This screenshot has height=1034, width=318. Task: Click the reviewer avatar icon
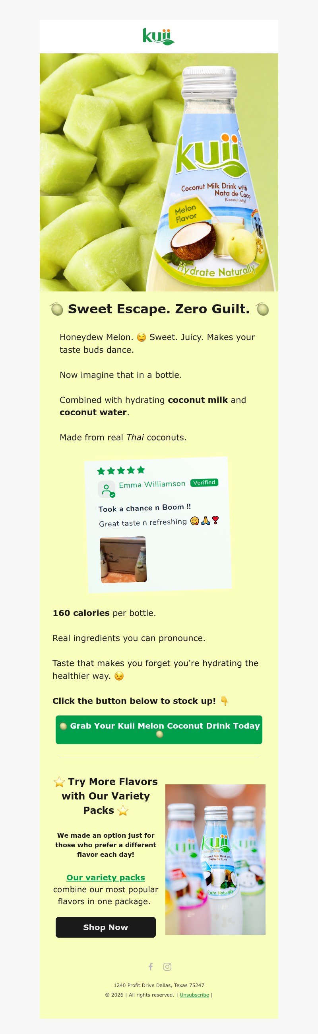(x=107, y=489)
